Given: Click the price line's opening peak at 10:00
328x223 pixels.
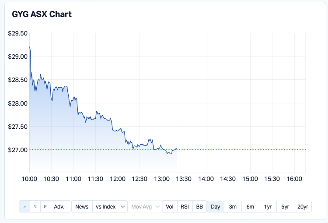Looking at the screenshot, I should point(30,47).
